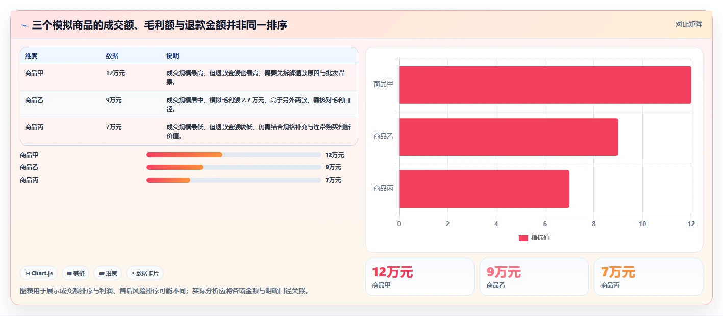Select the Chart.js tag chip
Image resolution: width=723 pixels, height=316 pixels.
[x=39, y=273]
